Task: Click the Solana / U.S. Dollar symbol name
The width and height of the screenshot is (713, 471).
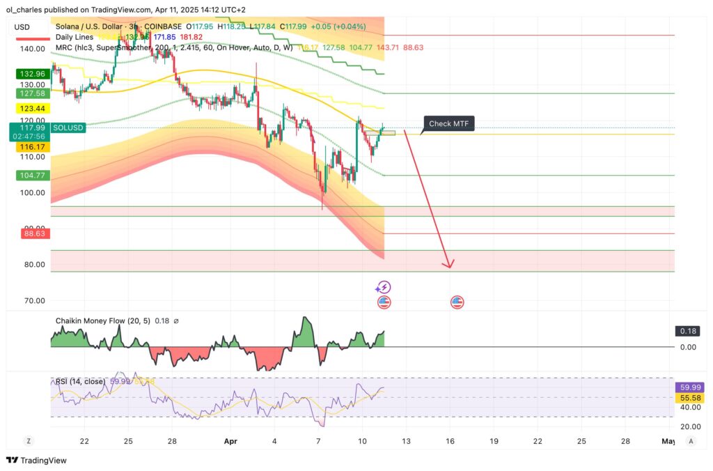Action: click(91, 26)
